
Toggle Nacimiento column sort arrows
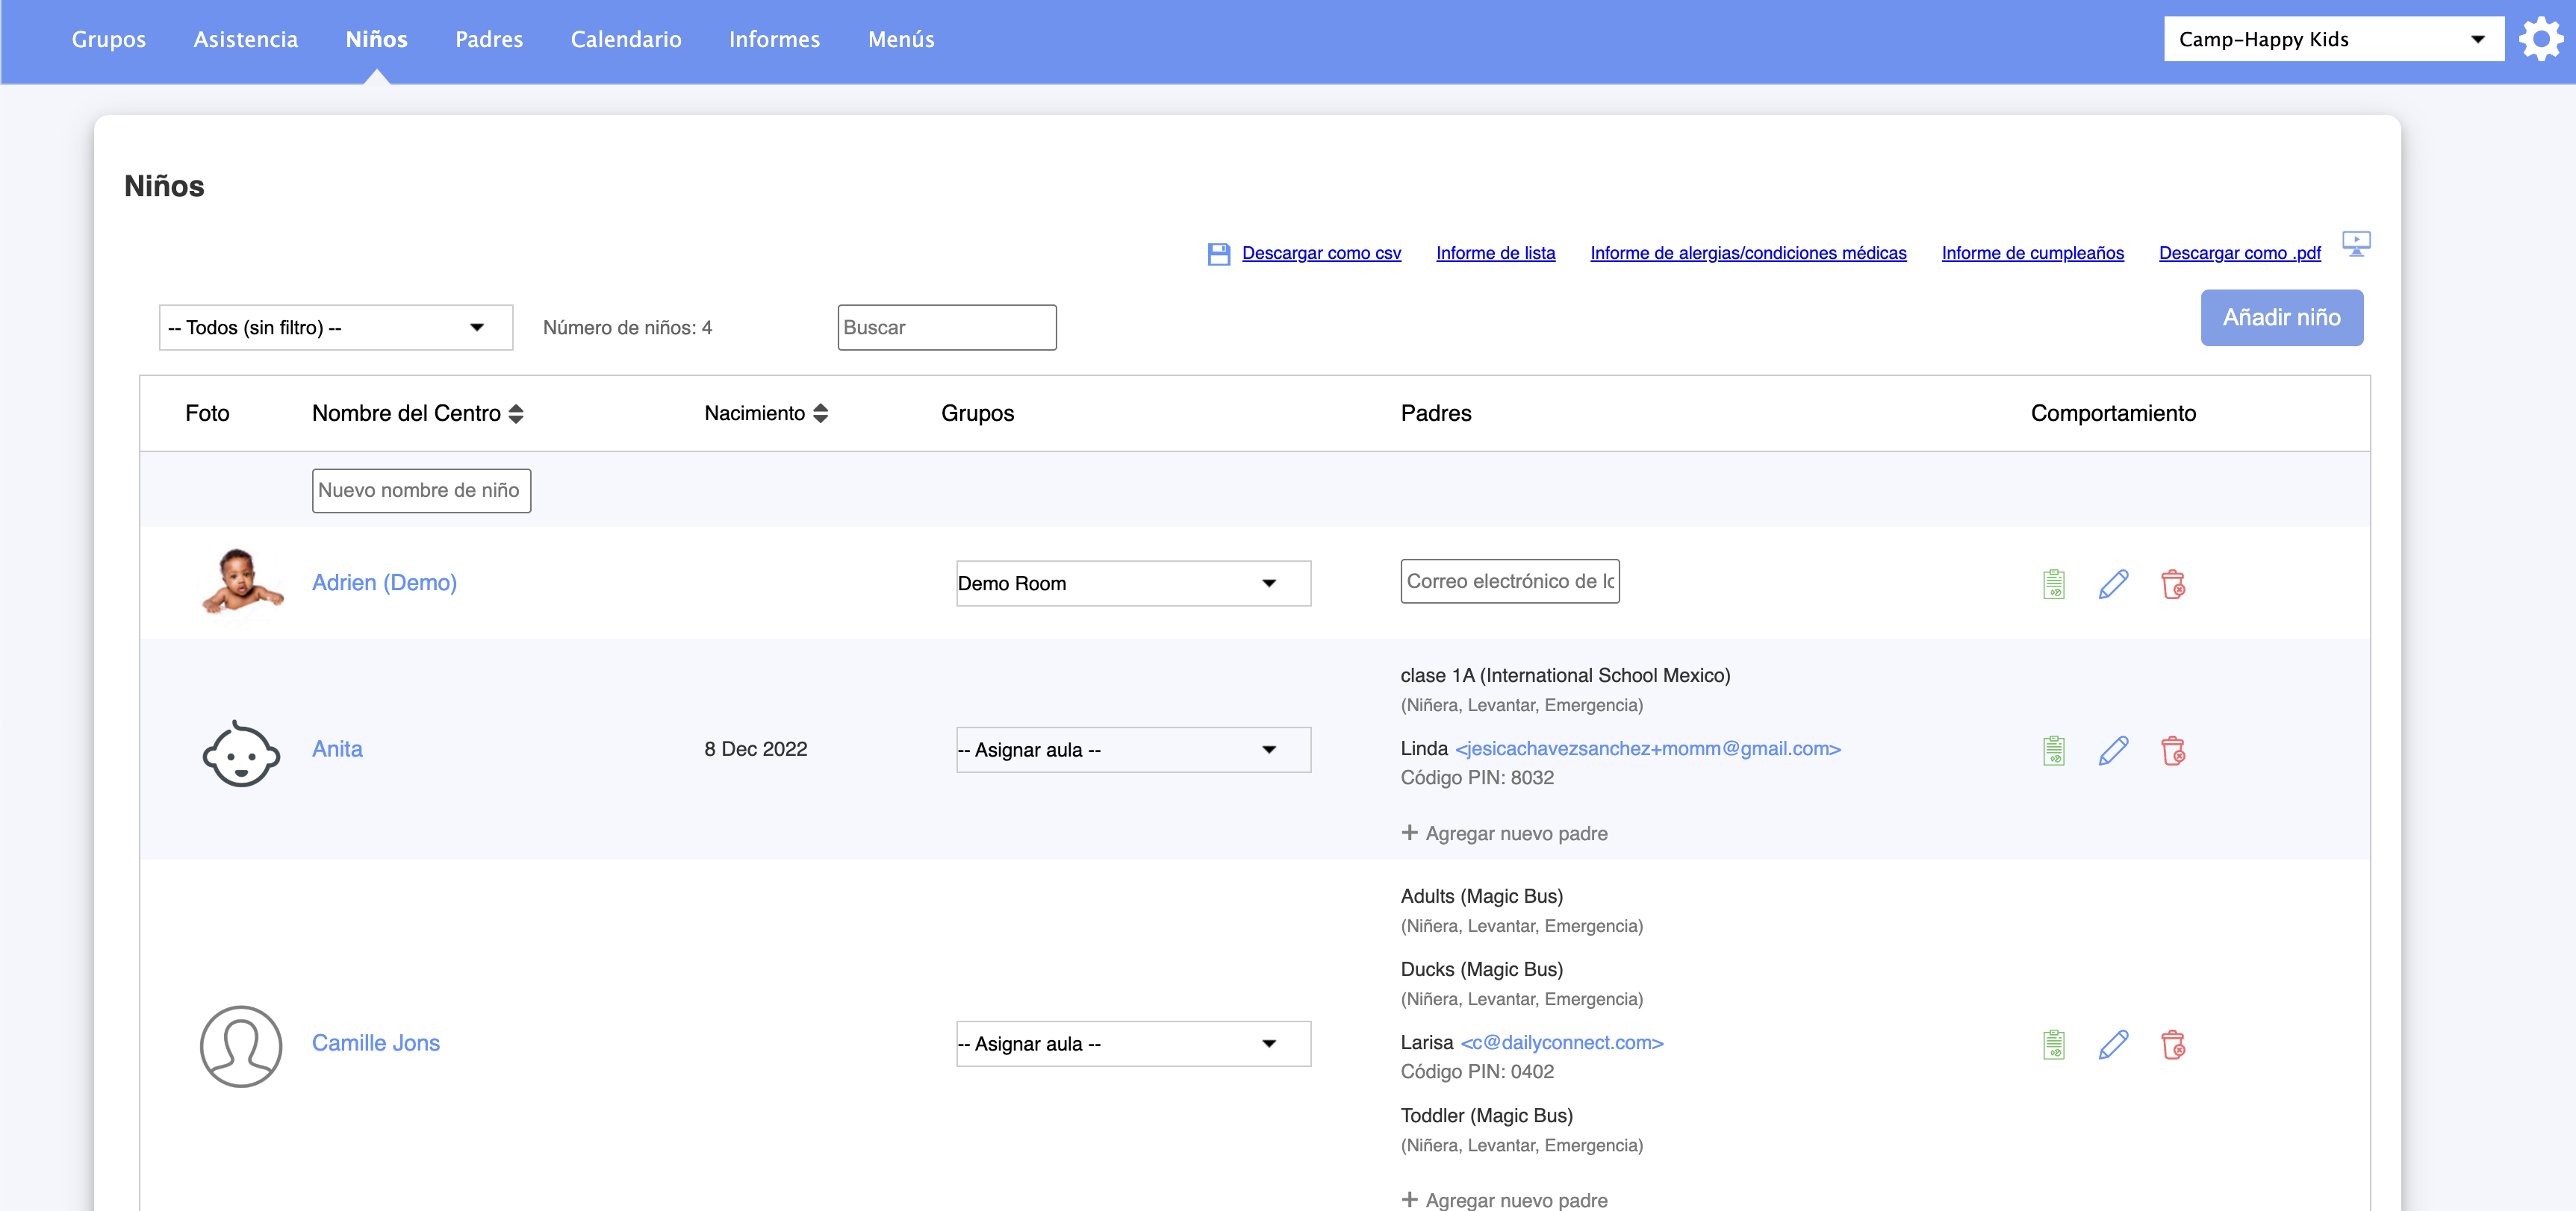point(820,413)
